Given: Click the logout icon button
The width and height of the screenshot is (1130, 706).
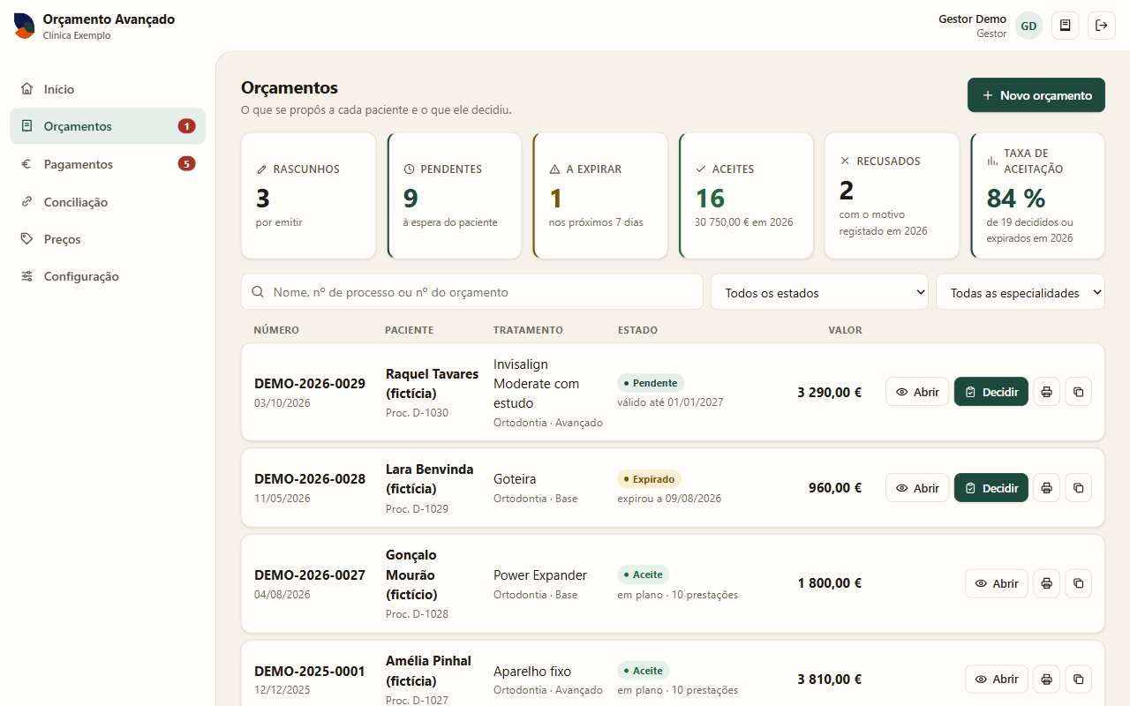Looking at the screenshot, I should [1102, 26].
